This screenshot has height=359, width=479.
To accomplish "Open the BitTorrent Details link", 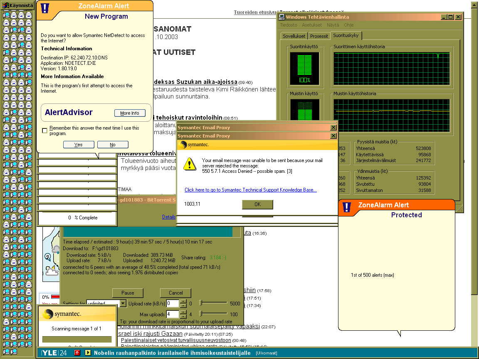I will coord(169,217).
